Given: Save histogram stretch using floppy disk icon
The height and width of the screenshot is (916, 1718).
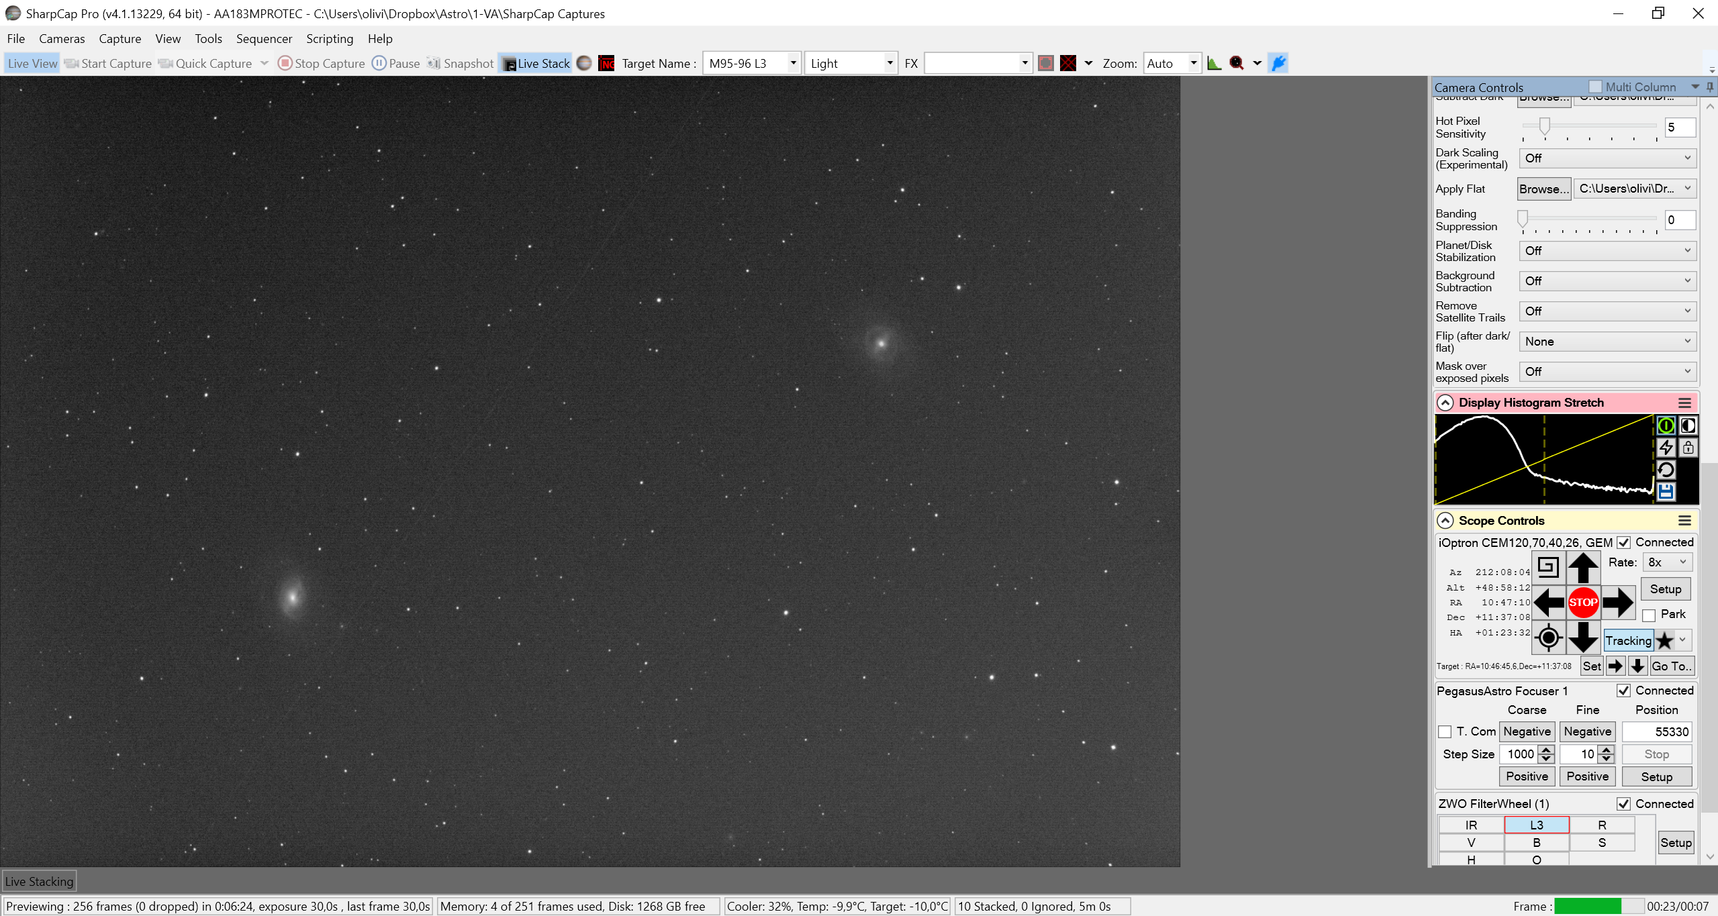Looking at the screenshot, I should pos(1666,492).
